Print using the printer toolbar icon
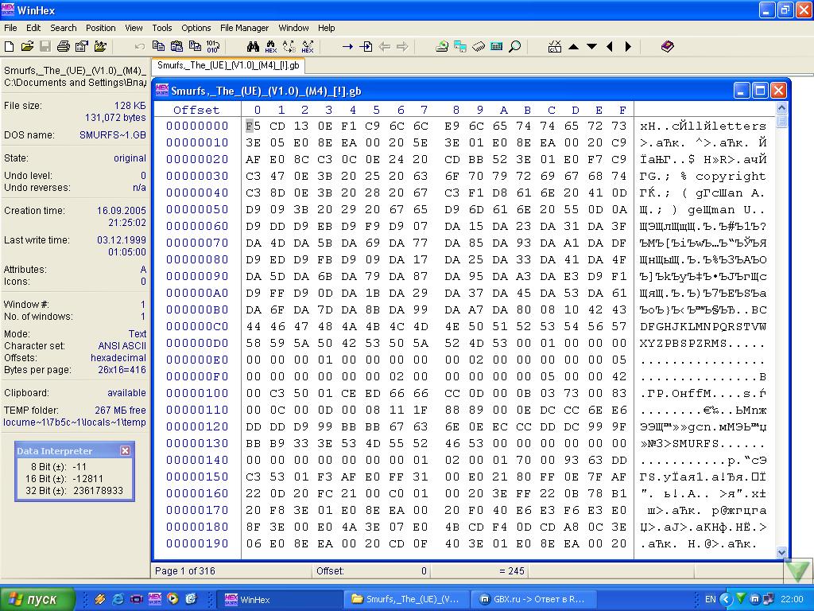 tap(64, 47)
